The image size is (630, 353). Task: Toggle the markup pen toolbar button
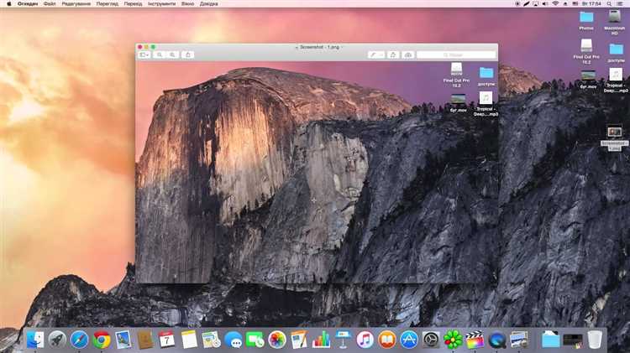pos(376,55)
